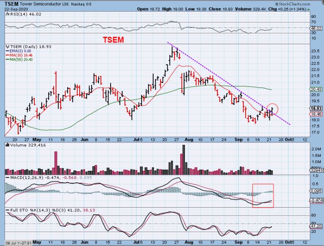Click the red MA(10) legend line
This screenshot has width=324, height=246.
point(7,55)
